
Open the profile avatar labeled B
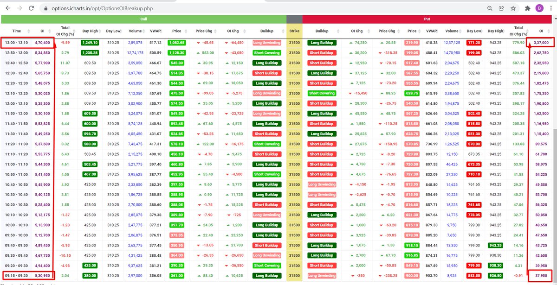click(x=538, y=8)
